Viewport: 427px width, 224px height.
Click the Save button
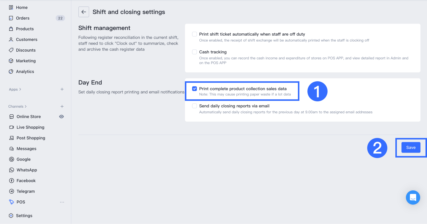click(x=411, y=147)
